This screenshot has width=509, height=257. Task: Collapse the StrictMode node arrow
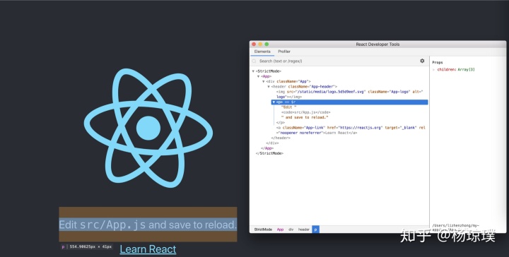253,71
